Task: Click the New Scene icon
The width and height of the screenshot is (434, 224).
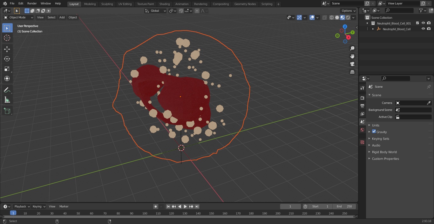Action: tap(367, 3)
